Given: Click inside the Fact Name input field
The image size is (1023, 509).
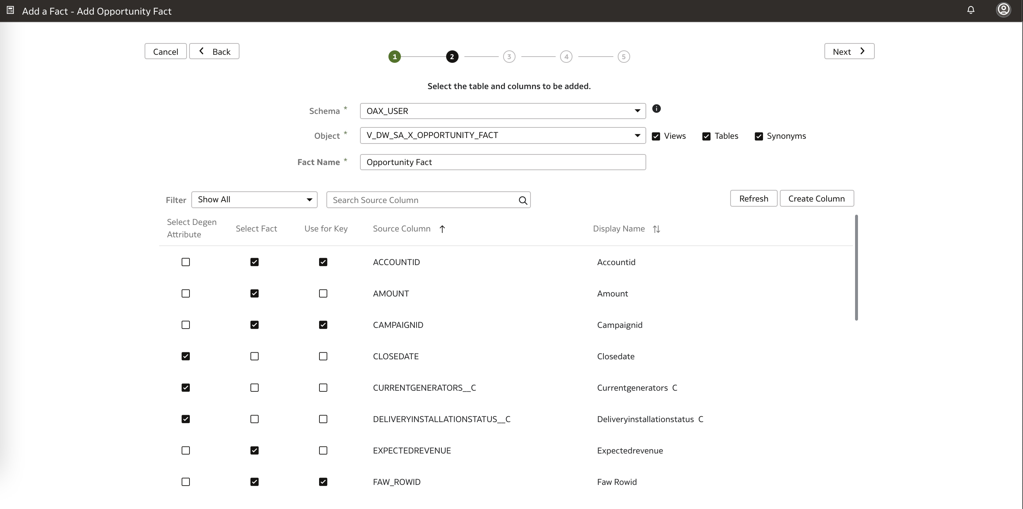Looking at the screenshot, I should point(502,162).
